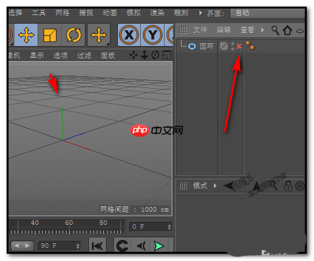314x261 pixels.
Task: Play animation forwards
Action: click(x=159, y=246)
